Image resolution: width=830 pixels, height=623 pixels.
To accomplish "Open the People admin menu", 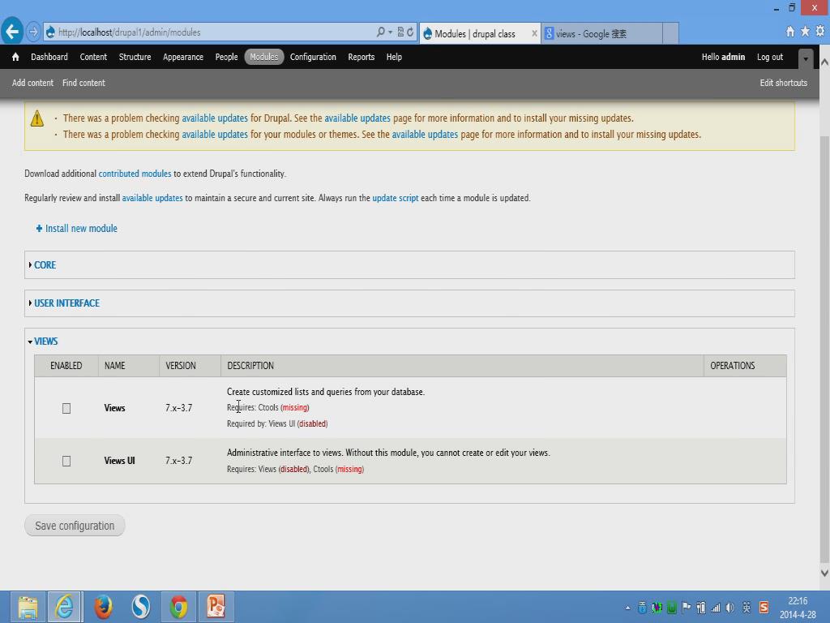I will tap(227, 57).
